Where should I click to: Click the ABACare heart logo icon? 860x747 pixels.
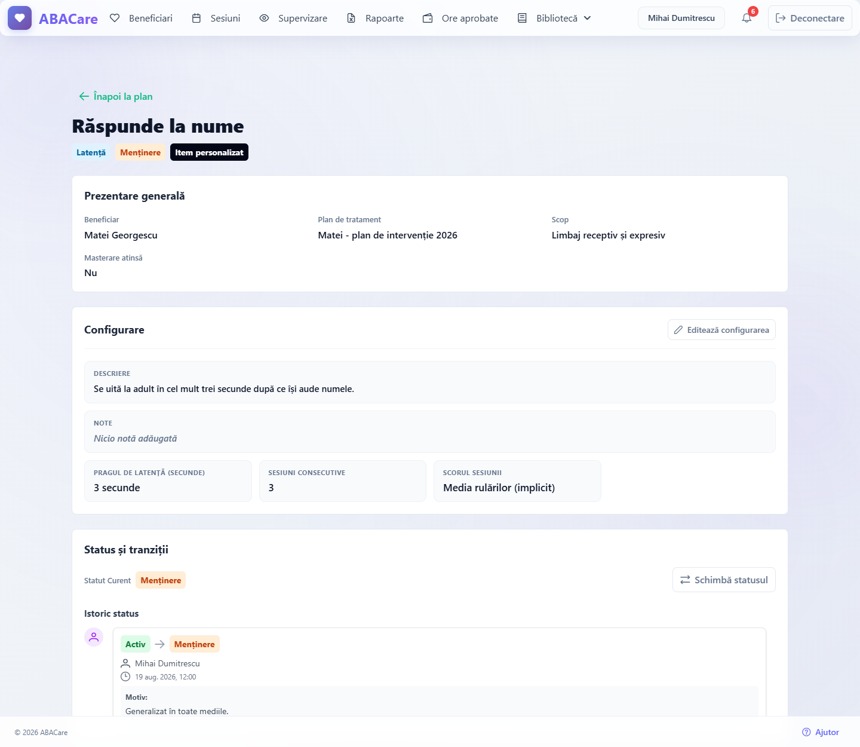click(x=20, y=18)
